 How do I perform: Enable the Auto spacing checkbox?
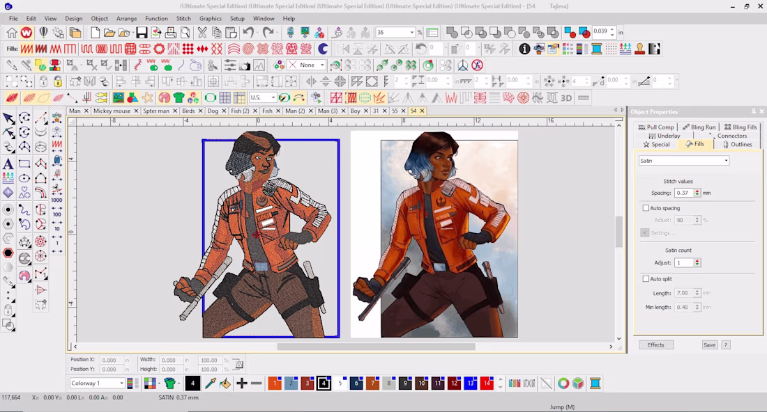(646, 208)
